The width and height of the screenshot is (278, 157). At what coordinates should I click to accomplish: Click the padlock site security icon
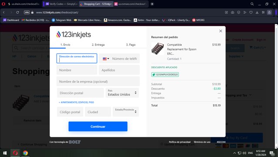click(x=32, y=13)
